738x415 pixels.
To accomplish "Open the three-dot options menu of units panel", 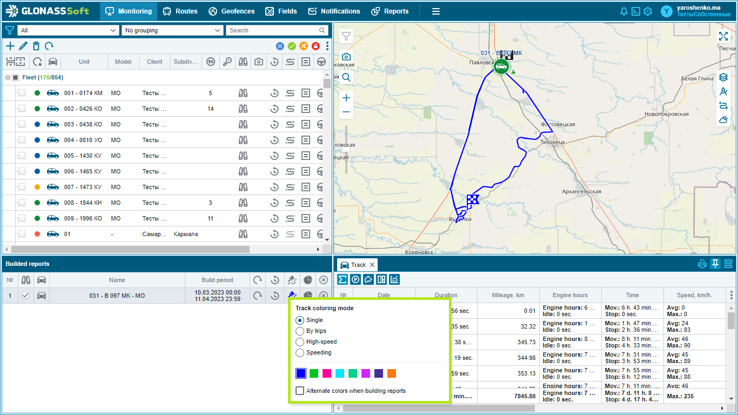I will 327,46.
